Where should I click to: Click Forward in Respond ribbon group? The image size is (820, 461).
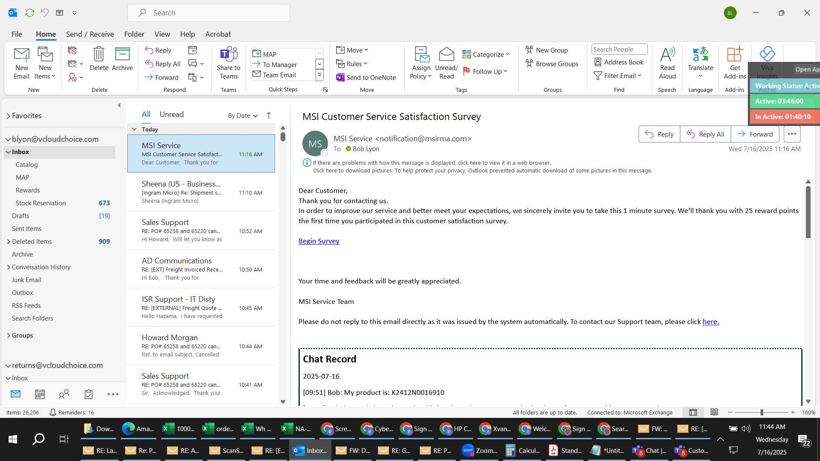click(x=161, y=78)
